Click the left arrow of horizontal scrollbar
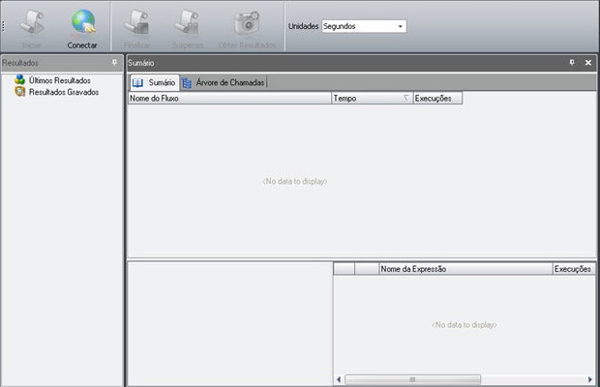600x387 pixels. pos(339,379)
